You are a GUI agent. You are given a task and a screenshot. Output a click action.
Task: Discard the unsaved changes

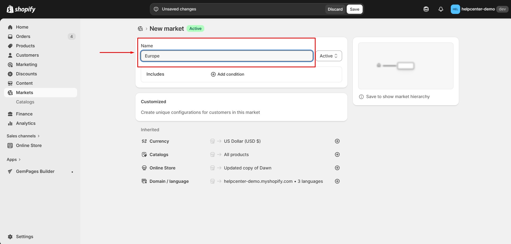[x=335, y=9]
